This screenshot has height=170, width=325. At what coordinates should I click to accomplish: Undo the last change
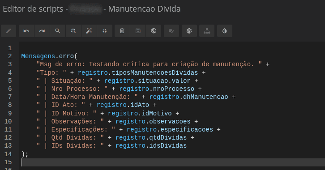(x=26, y=31)
